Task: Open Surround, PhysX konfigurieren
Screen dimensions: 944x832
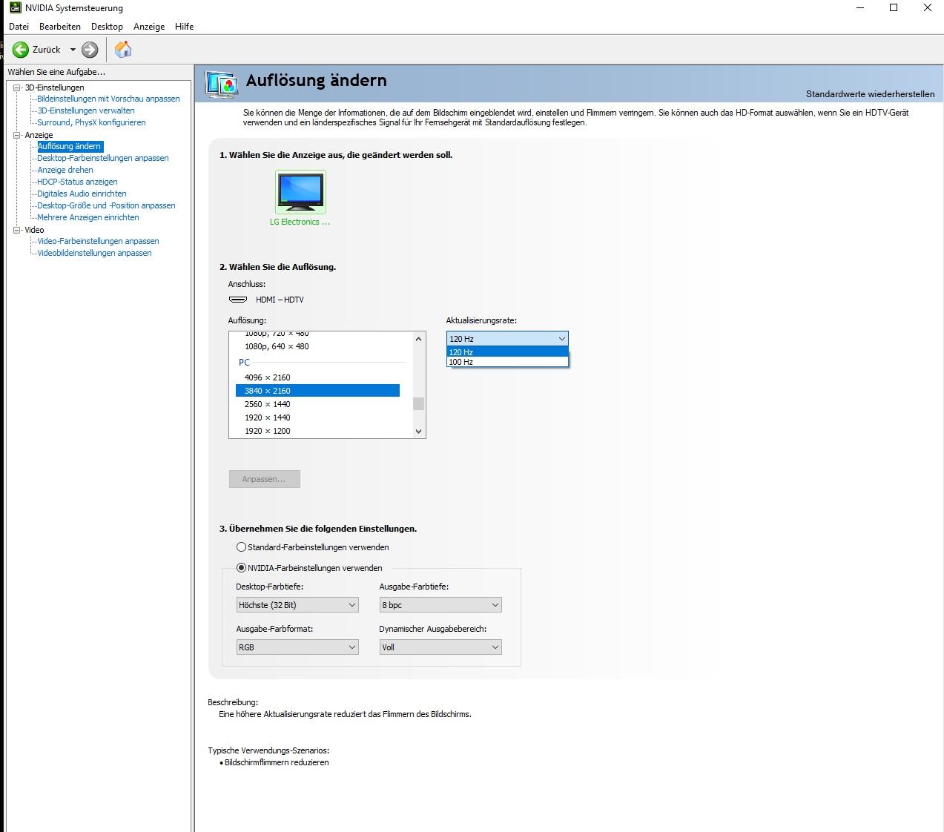Action: tap(91, 122)
